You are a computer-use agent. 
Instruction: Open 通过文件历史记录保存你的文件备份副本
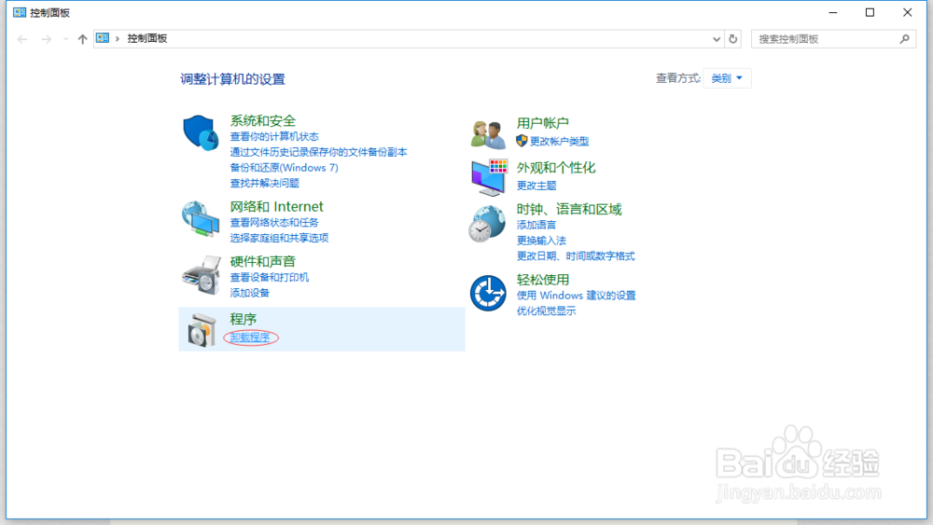pyautogui.click(x=318, y=152)
